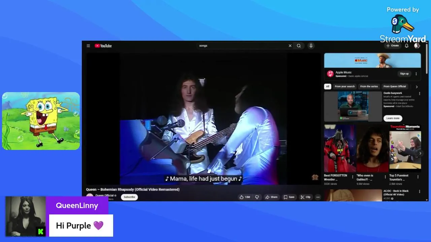Click the Bohemian Rhapsody video player

(x=203, y=118)
